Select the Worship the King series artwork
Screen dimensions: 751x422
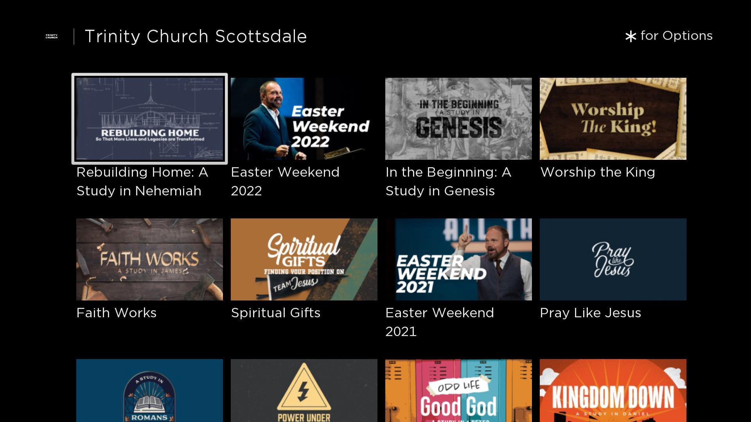613,118
